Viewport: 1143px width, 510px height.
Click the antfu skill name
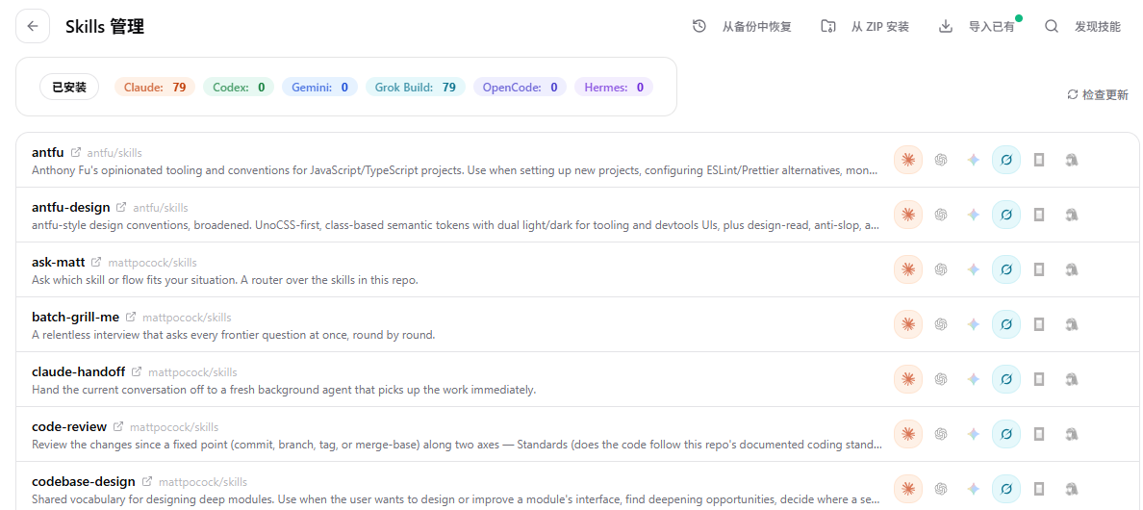[x=48, y=153]
